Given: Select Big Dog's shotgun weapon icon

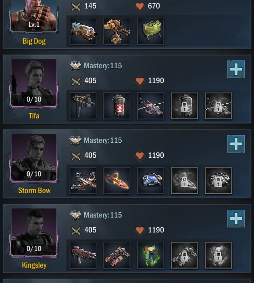Looking at the screenshot, I should point(83,31).
